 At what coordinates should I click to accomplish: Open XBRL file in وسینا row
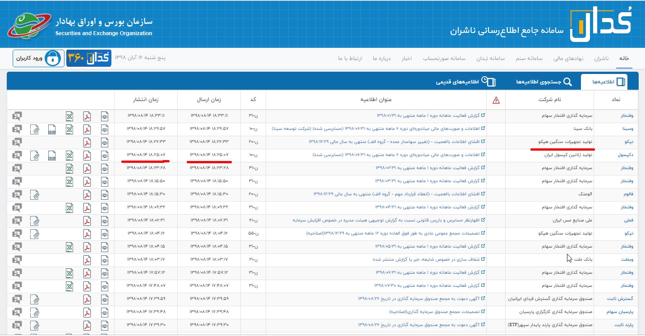[52, 129]
